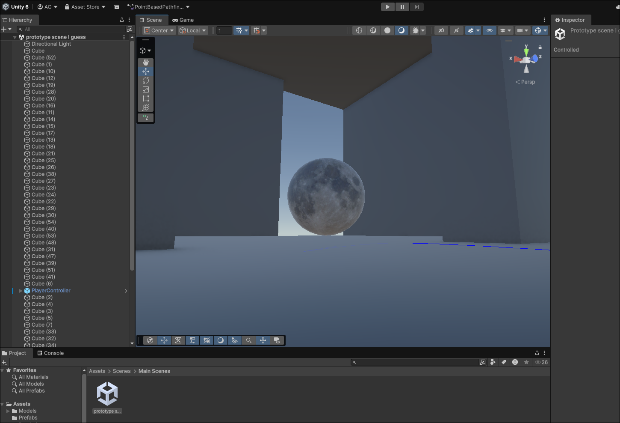Click the grid snap increment value field
The width and height of the screenshot is (620, 423).
[224, 30]
